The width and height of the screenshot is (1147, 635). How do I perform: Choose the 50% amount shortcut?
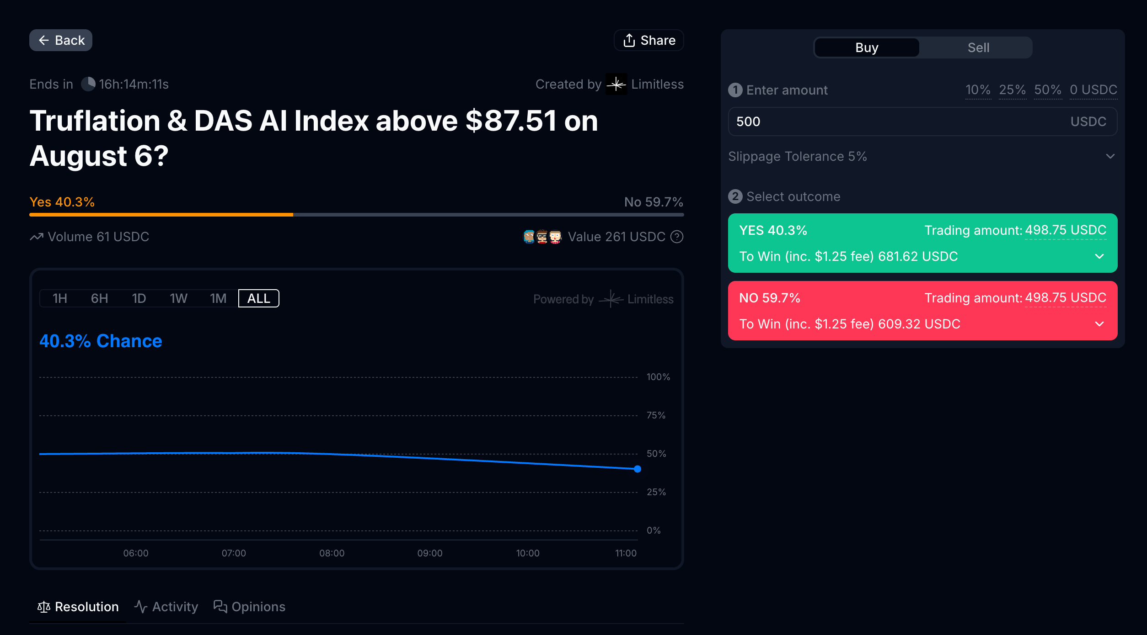coord(1047,90)
